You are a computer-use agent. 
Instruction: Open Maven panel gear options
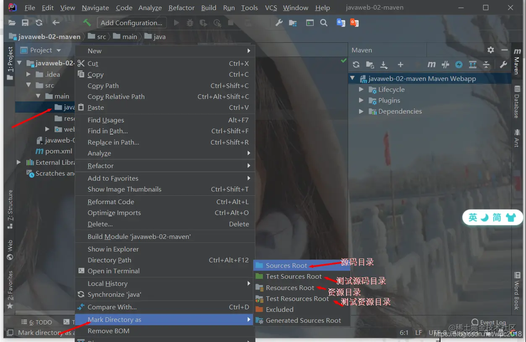pyautogui.click(x=491, y=50)
